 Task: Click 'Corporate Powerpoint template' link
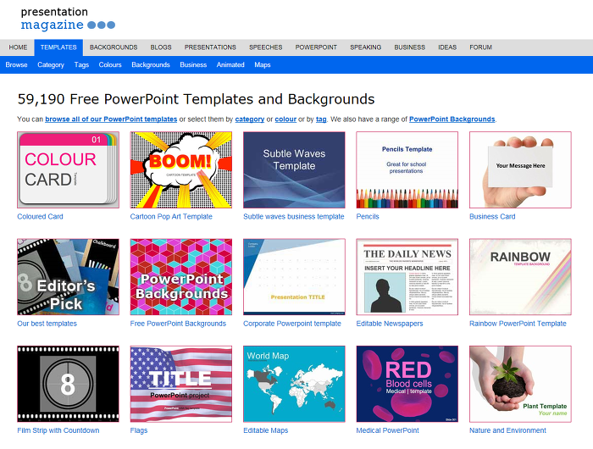pos(292,324)
